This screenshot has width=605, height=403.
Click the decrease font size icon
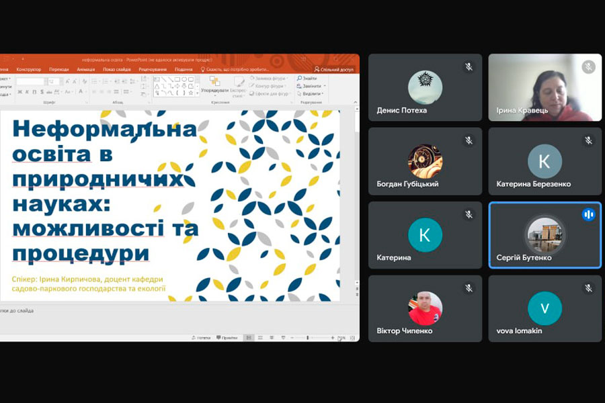pyautogui.click(x=75, y=81)
